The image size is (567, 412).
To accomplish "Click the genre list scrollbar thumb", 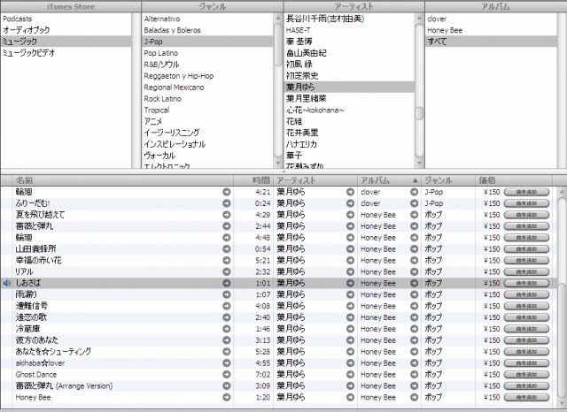I will pos(278,44).
